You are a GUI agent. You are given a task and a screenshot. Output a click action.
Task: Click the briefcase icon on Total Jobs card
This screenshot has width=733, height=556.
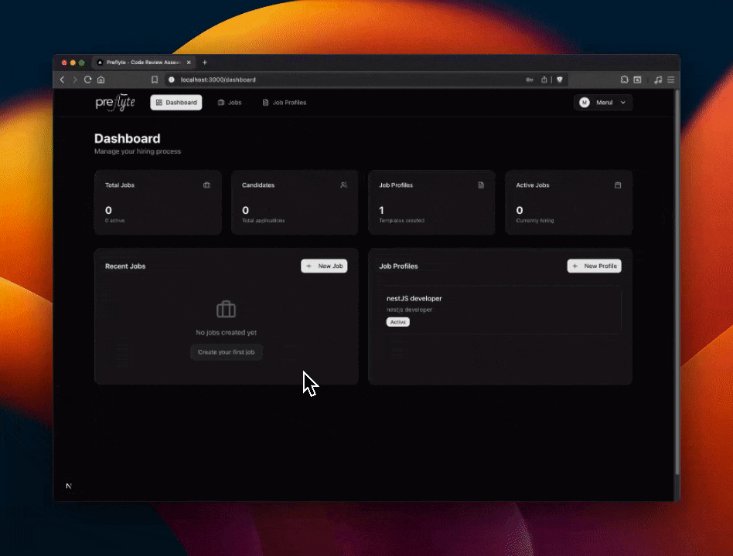(x=206, y=185)
